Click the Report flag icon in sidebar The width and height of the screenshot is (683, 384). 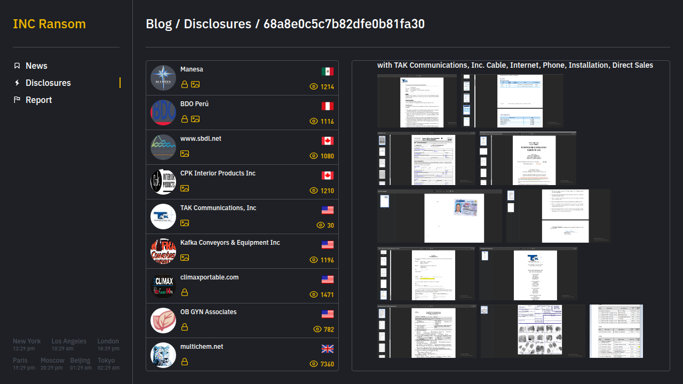(17, 100)
